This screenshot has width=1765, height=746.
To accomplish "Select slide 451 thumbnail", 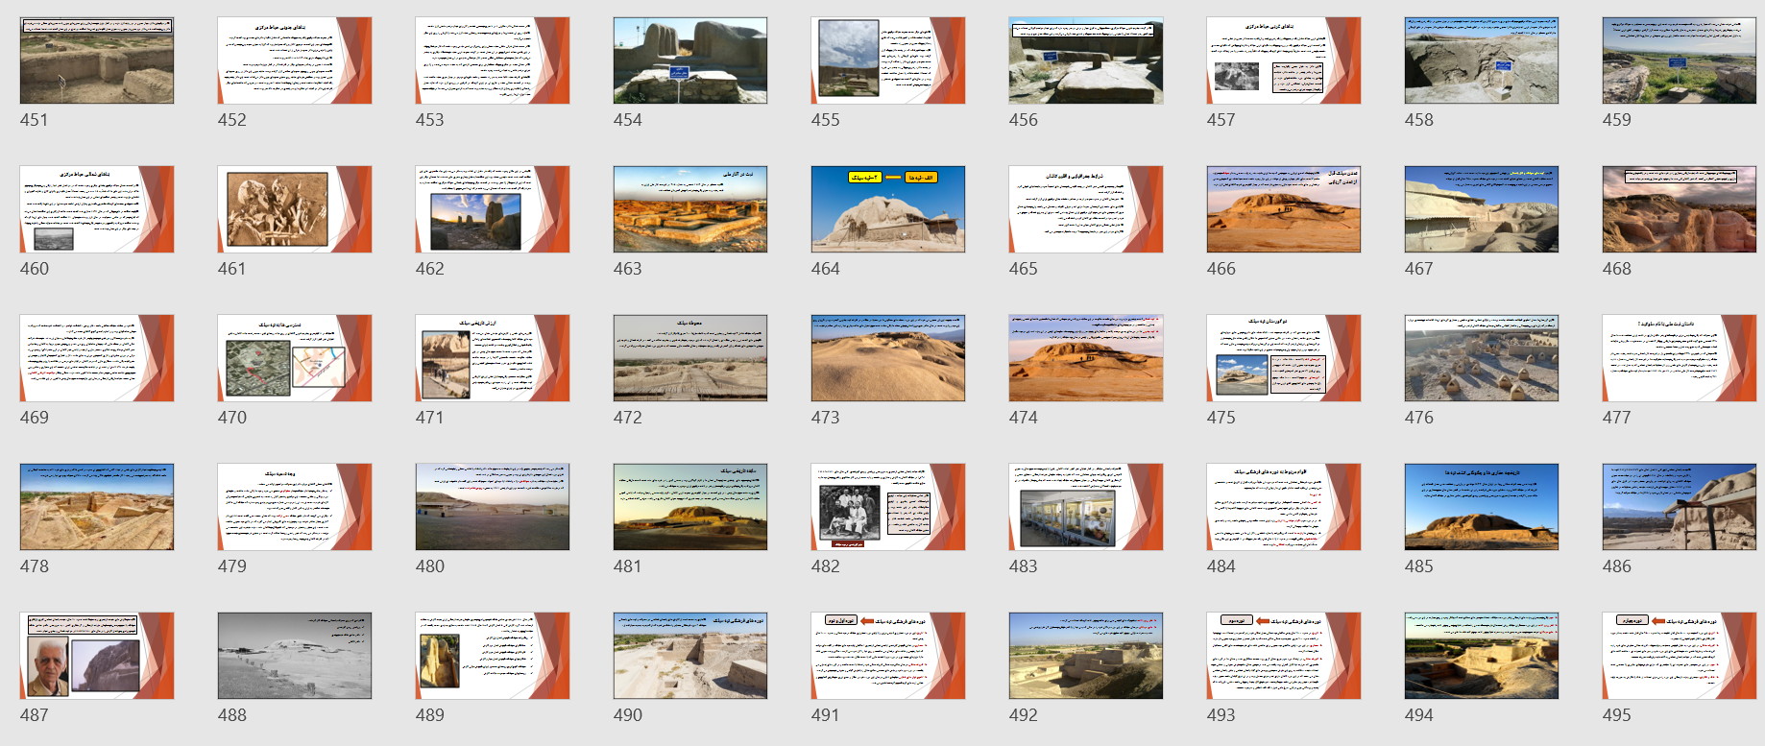I will [x=97, y=60].
